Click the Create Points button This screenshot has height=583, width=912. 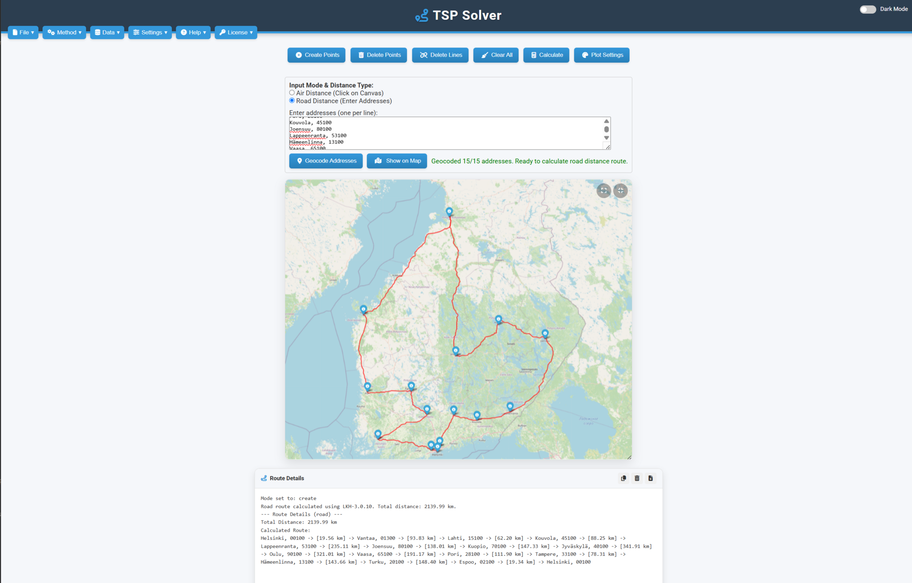coord(317,55)
